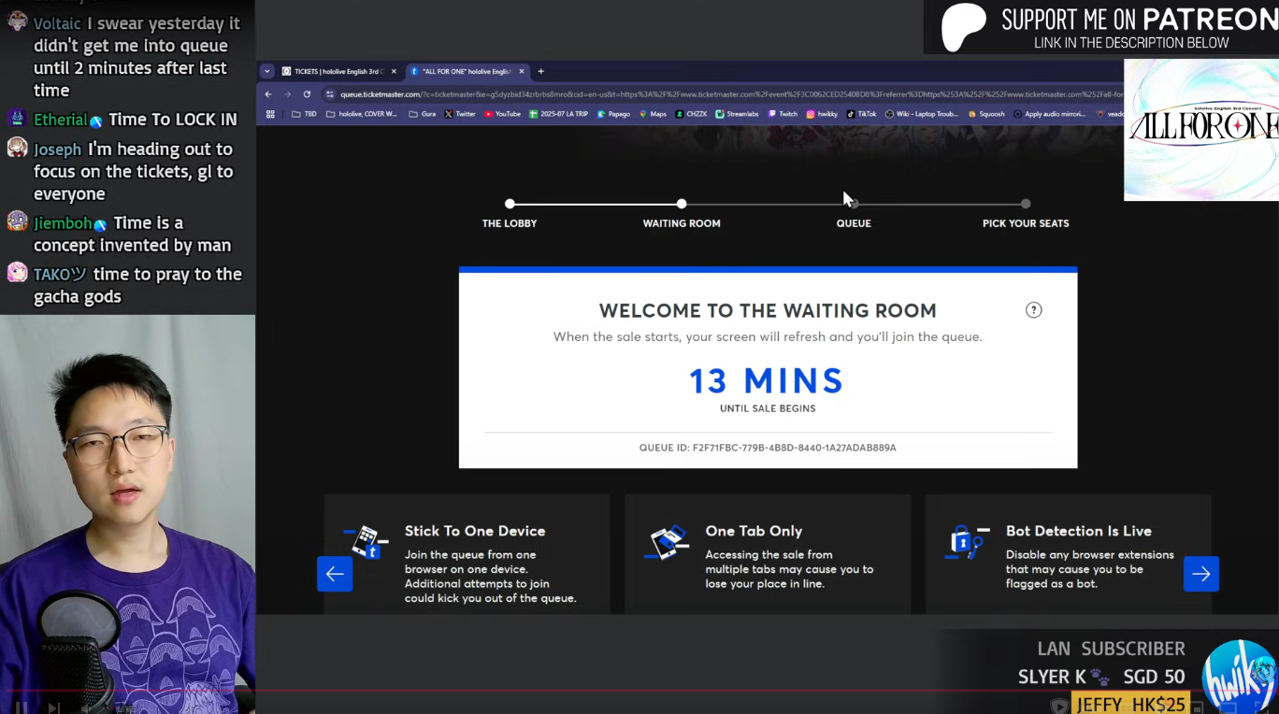
Task: Click the WELCOME TO THE WAITING ROOM heading
Action: tap(768, 311)
